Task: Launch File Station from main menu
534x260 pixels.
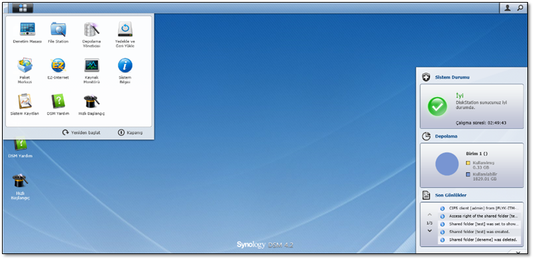Action: [x=58, y=32]
